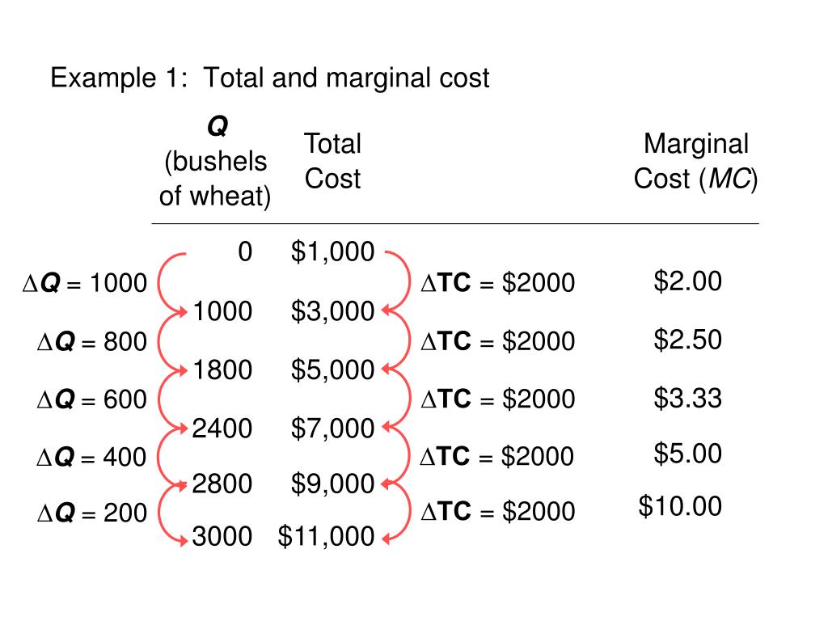This screenshot has height=621, width=828.
Task: Click the ΔQ = 1000 label
Action: pyautogui.click(x=85, y=283)
